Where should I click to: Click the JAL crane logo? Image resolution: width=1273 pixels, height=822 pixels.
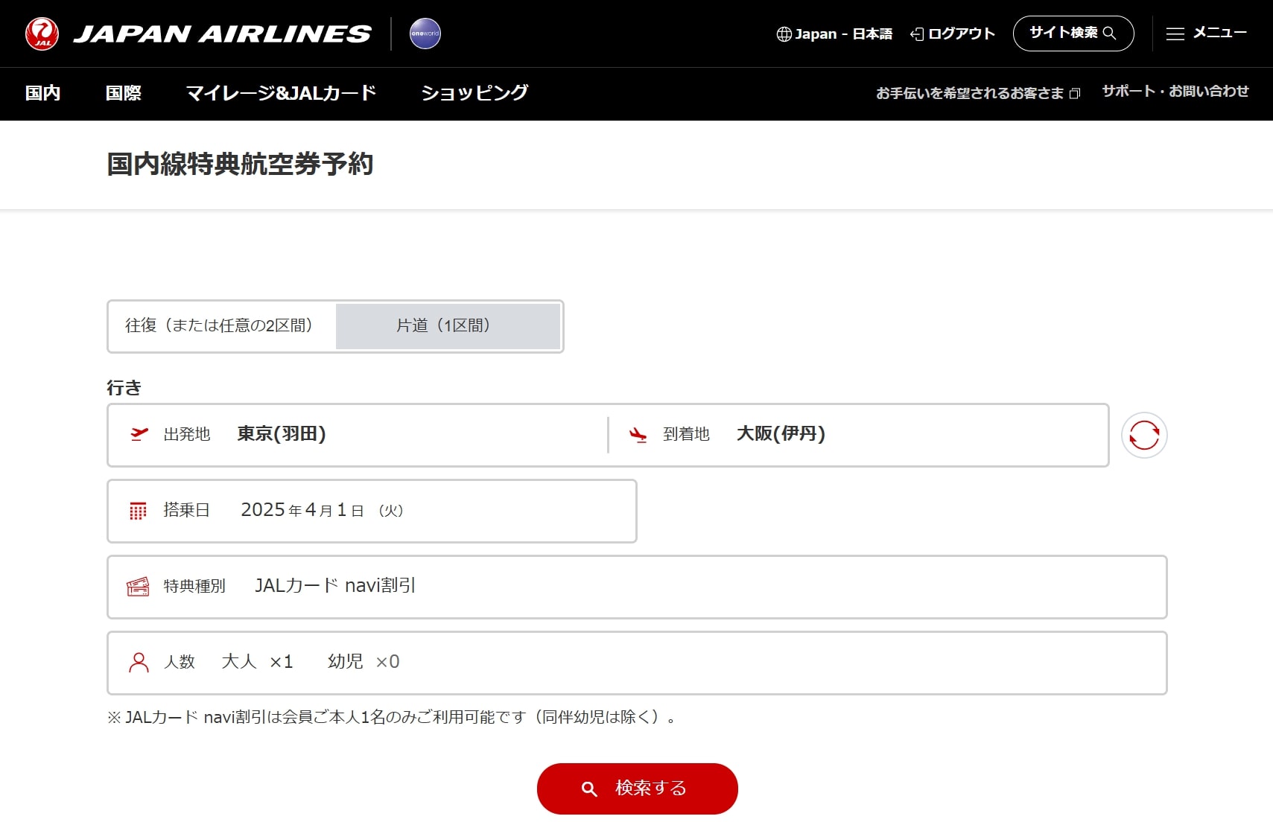pos(42,34)
